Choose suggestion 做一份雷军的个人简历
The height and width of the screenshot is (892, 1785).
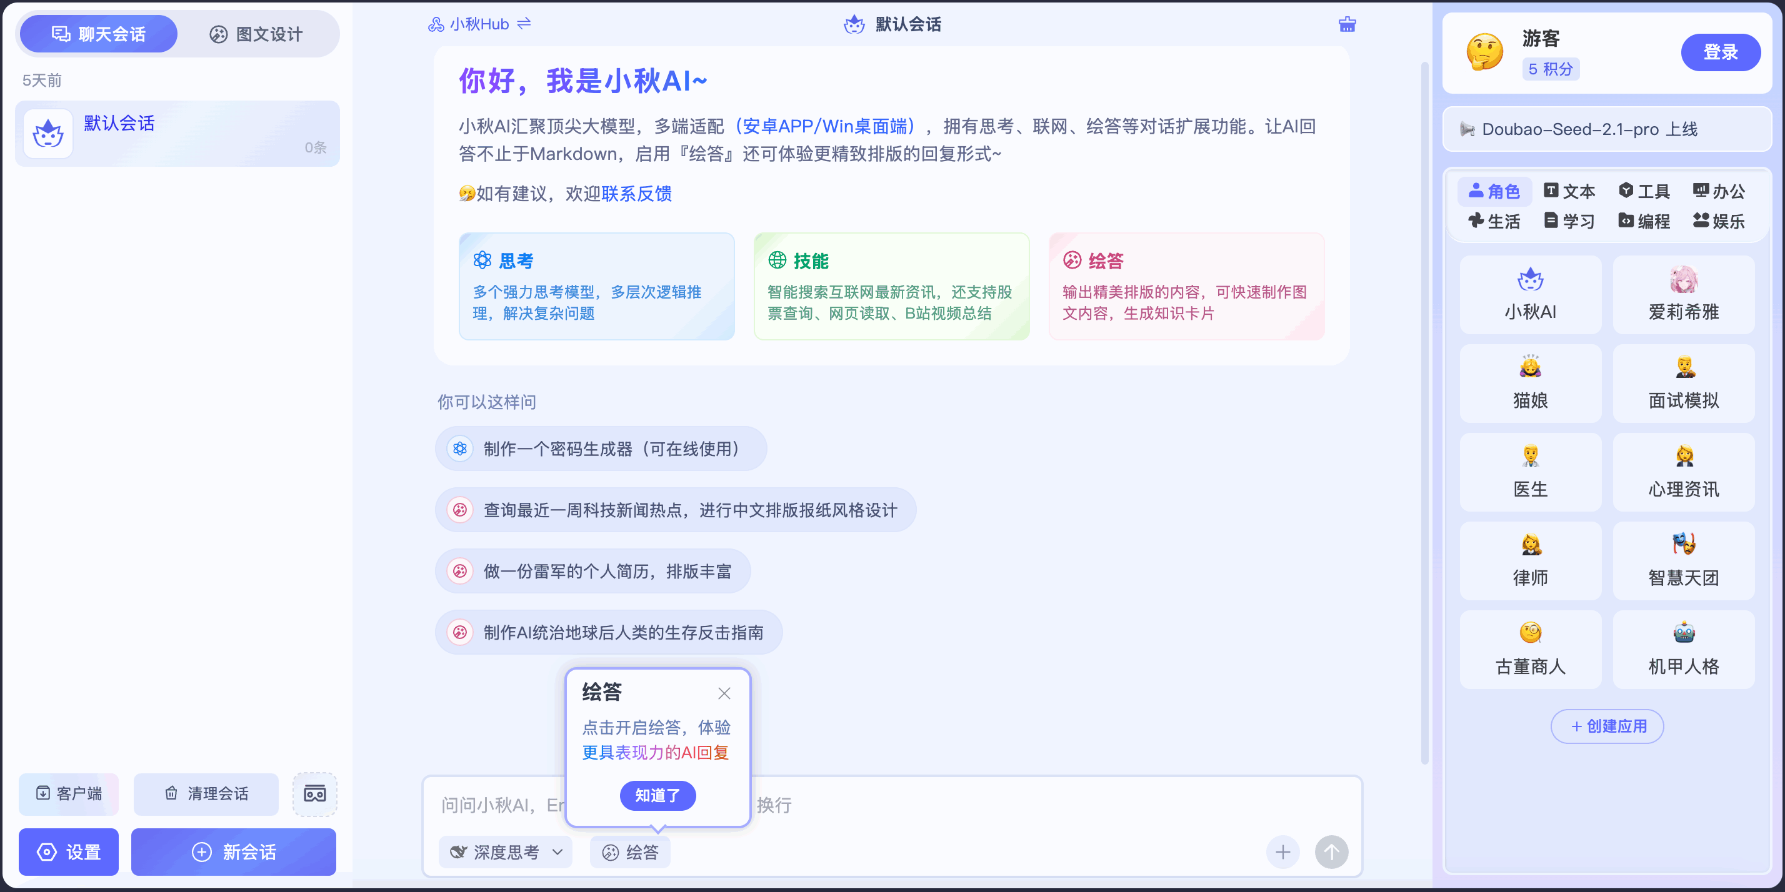(x=592, y=571)
